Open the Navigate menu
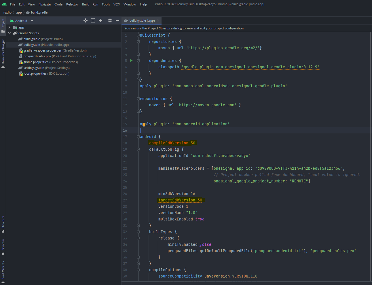 pos(45,4)
